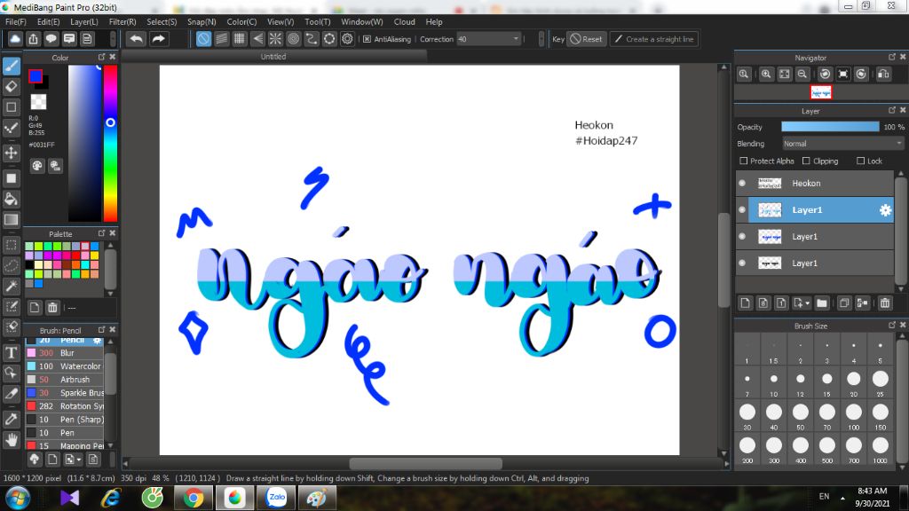
Task: Expand new layer type dropdown arrow
Action: pyautogui.click(x=807, y=303)
